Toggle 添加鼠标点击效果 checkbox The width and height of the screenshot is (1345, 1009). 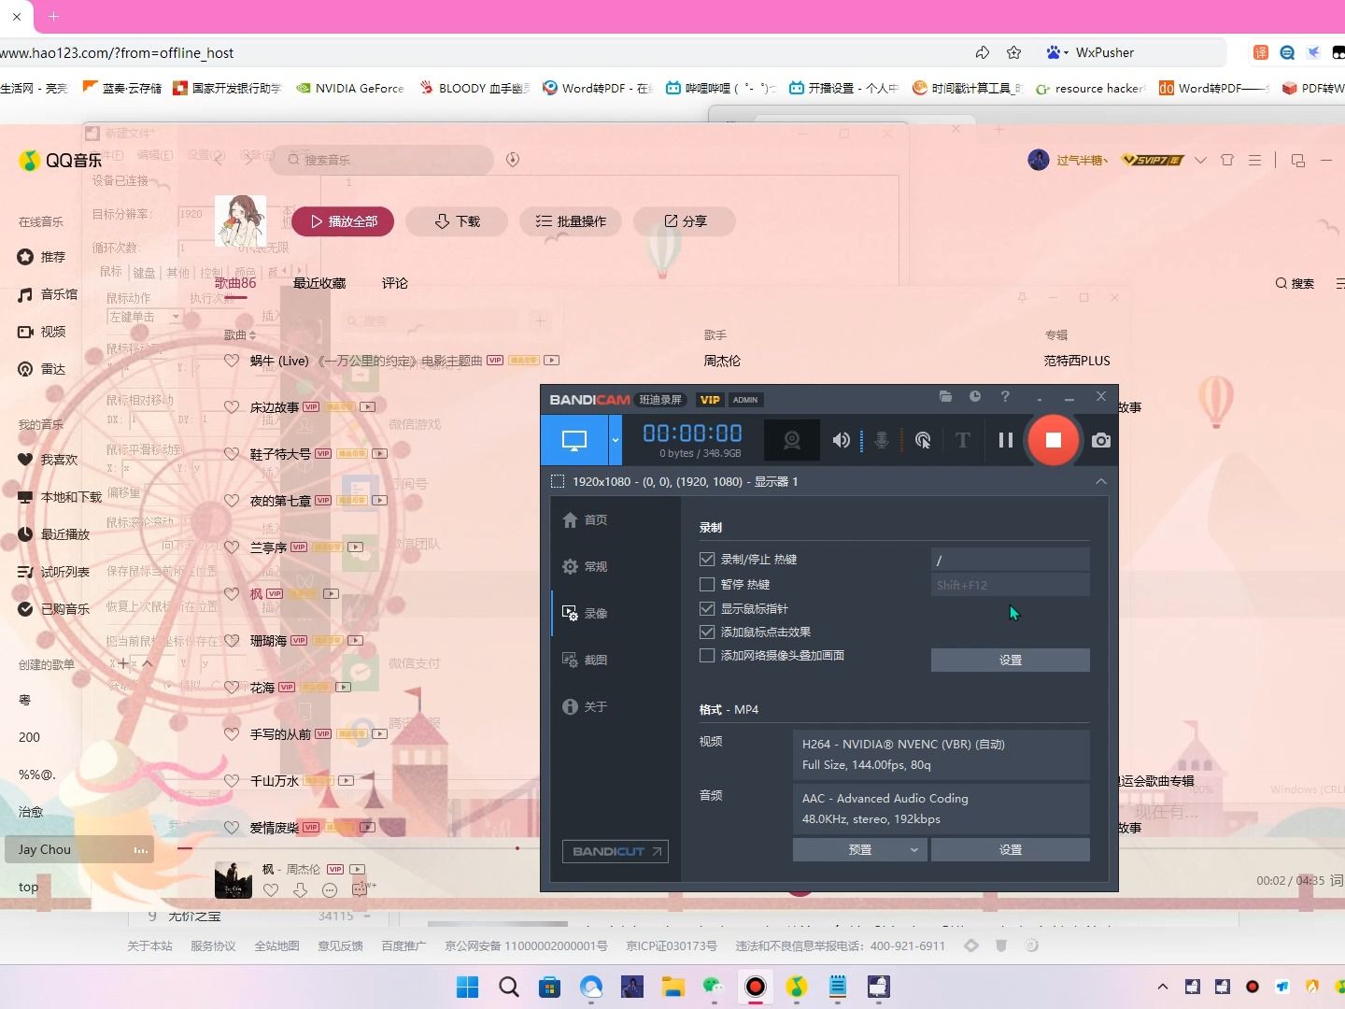tap(707, 632)
